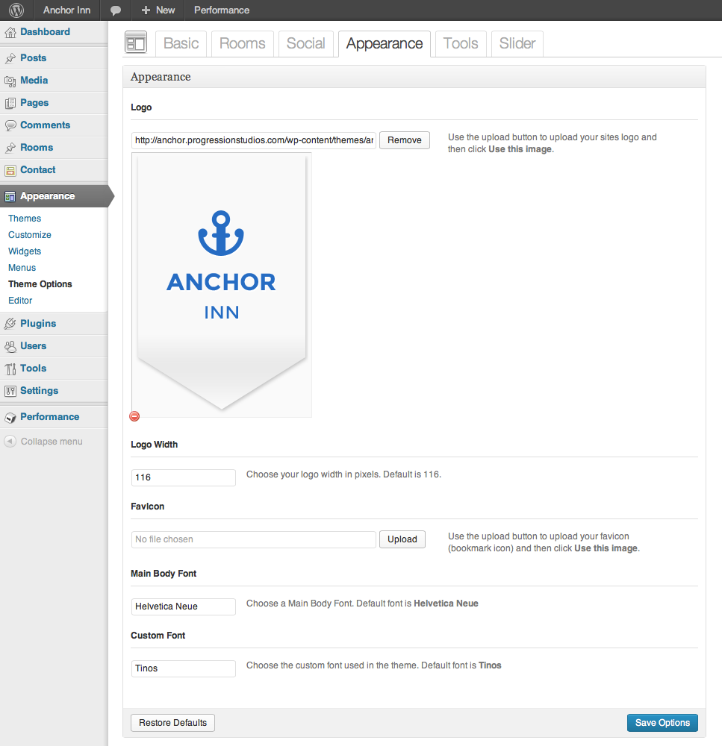Click the red remove icon below logo preview

(x=134, y=416)
